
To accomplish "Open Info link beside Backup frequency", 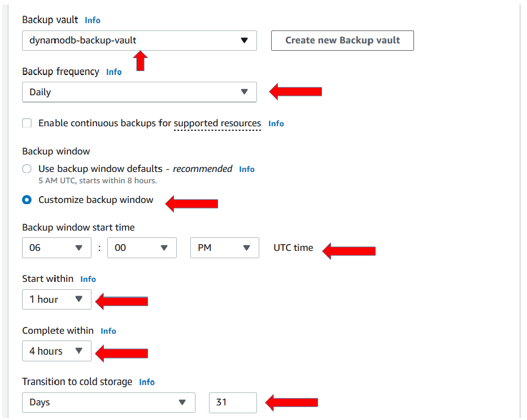I will pyautogui.click(x=114, y=72).
